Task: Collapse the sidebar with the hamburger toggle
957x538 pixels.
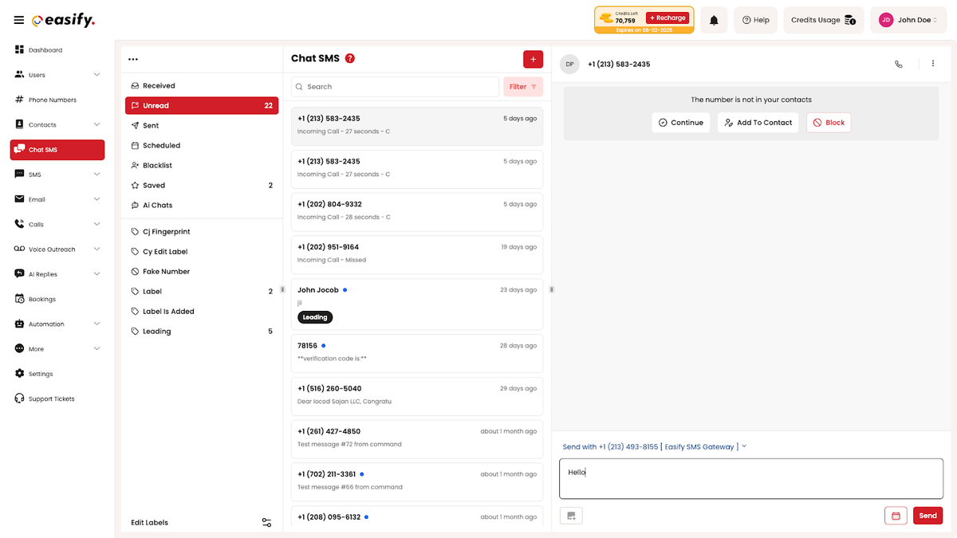Action: click(19, 20)
